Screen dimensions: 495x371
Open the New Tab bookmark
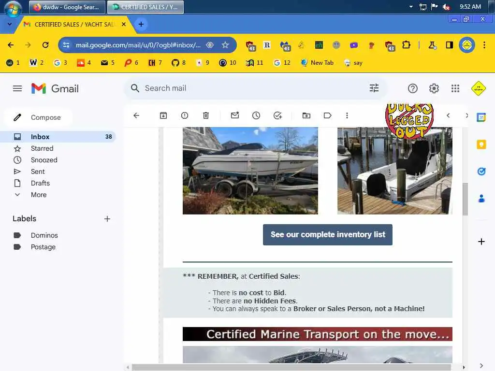tap(317, 63)
